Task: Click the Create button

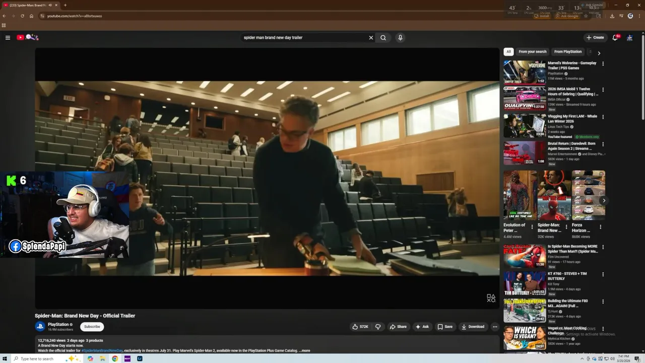Action: coord(595,37)
